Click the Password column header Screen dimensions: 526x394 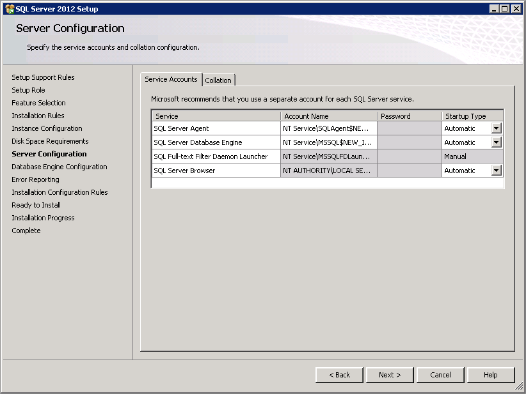click(410, 116)
